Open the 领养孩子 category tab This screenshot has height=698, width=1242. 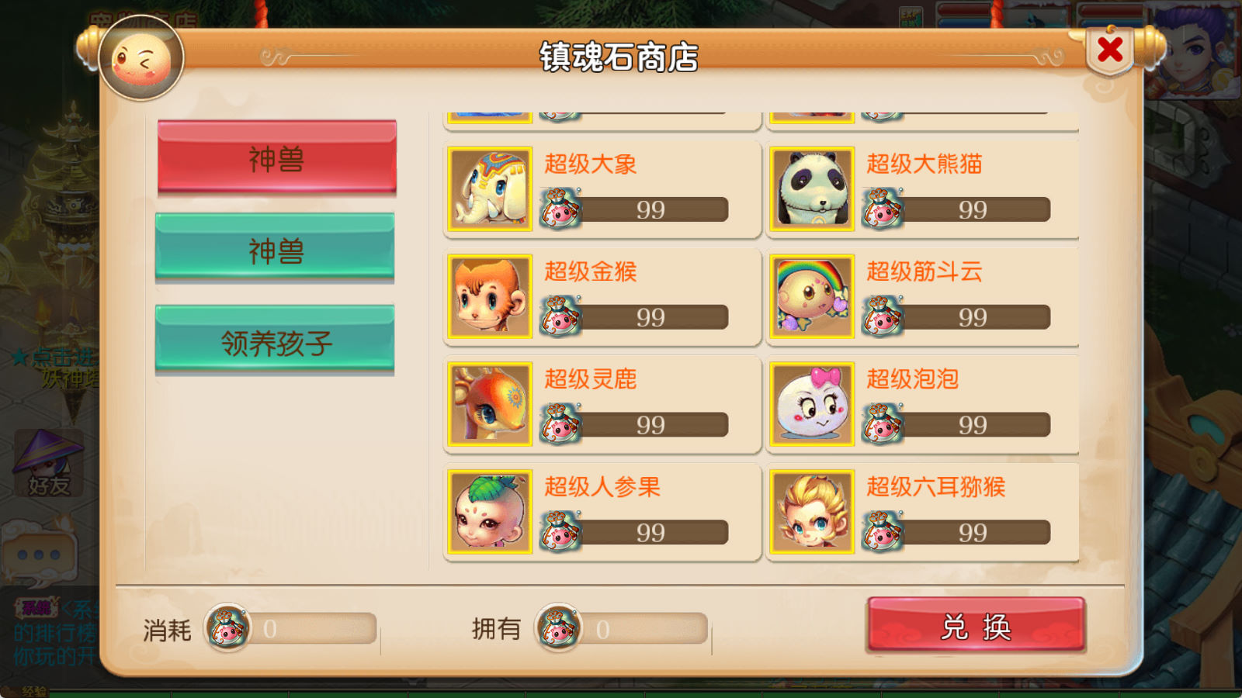(275, 340)
